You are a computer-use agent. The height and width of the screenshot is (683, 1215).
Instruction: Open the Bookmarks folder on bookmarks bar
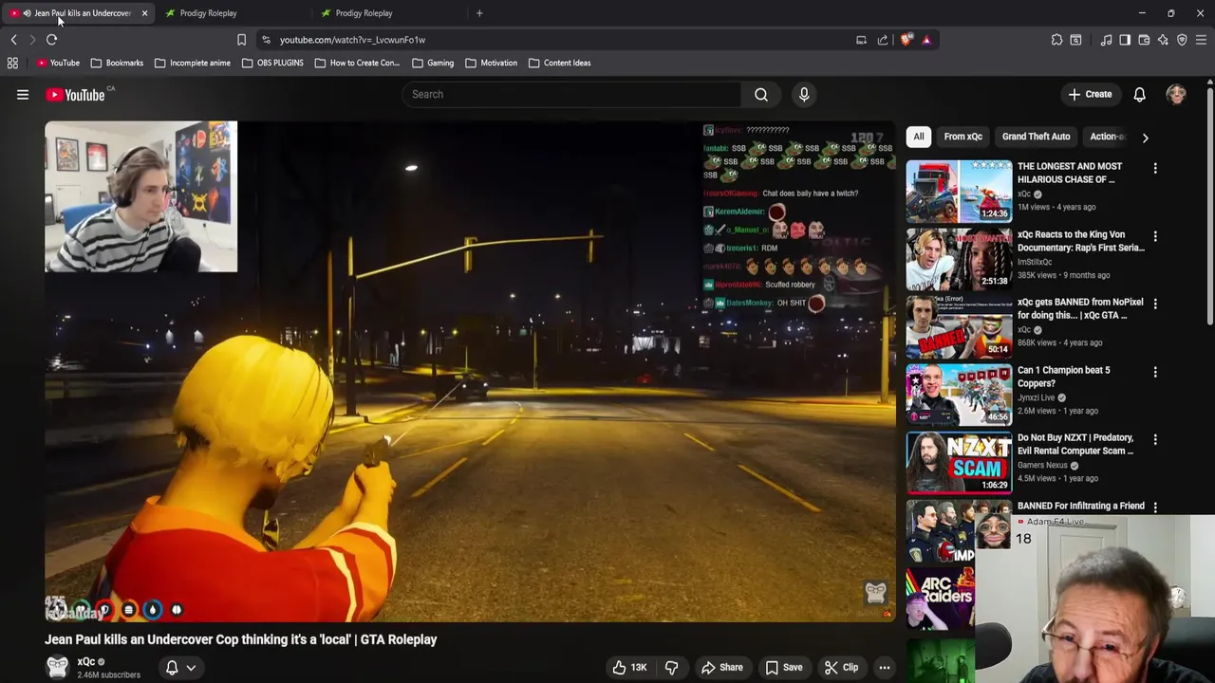[x=117, y=63]
